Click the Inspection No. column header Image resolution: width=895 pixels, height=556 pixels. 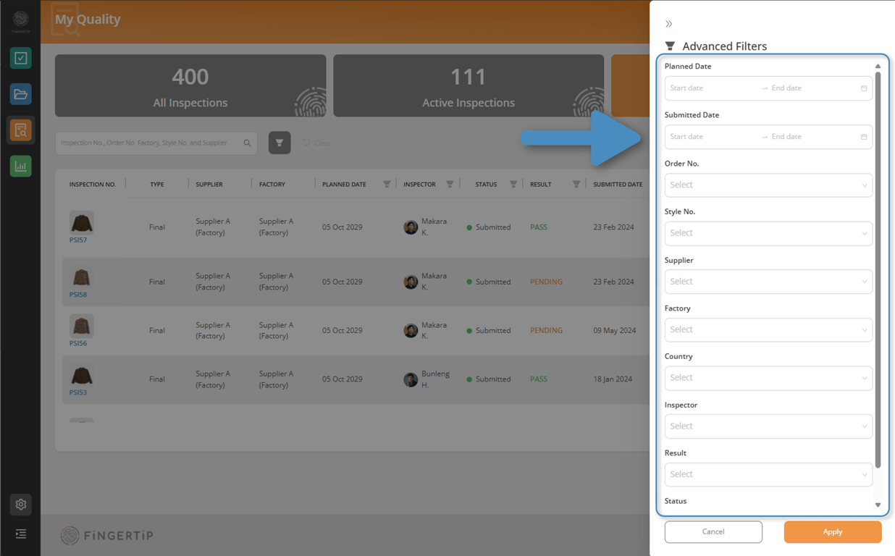coord(93,185)
